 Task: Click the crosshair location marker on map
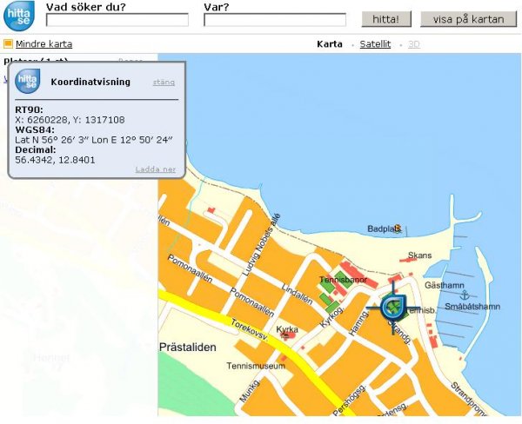pos(393,308)
